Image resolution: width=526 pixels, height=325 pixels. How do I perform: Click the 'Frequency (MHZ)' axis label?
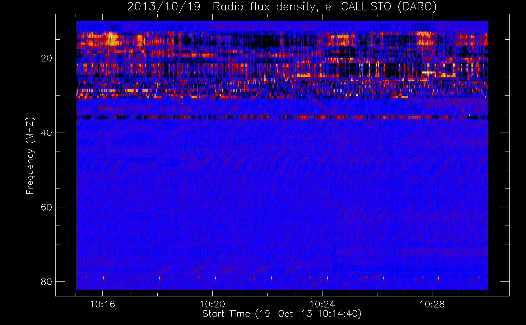pos(30,156)
